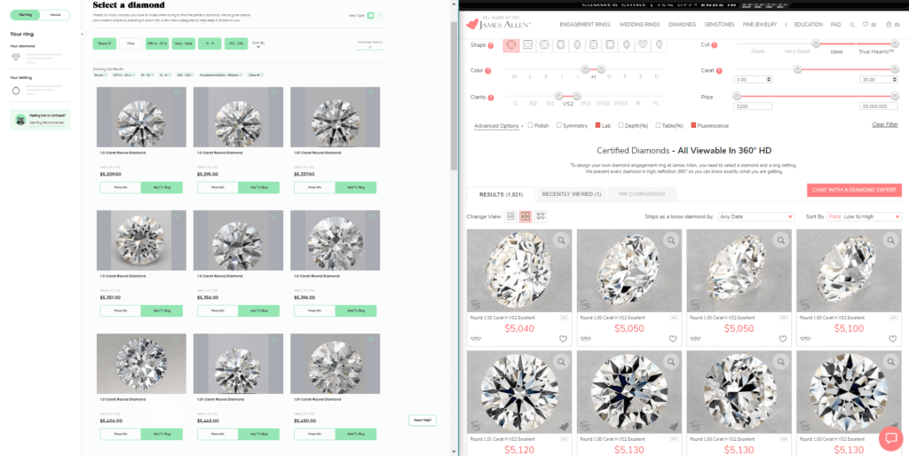Click the James Allen logo

point(499,24)
